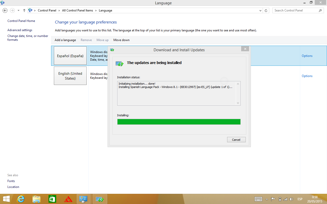327x204 pixels.
Task: Click the Back navigation arrow
Action: click(x=5, y=10)
